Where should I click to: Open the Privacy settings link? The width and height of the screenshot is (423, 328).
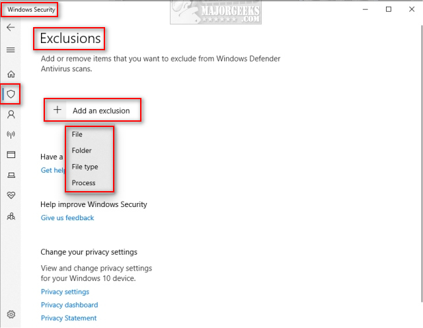(x=65, y=292)
